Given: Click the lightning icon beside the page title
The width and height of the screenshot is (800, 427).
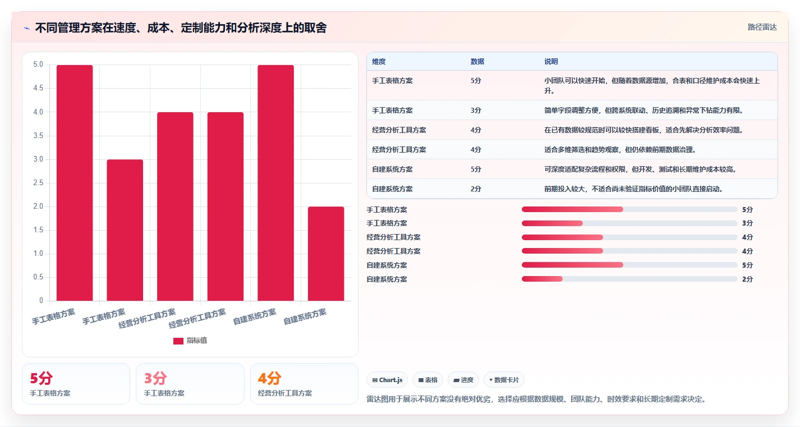Looking at the screenshot, I should click(x=27, y=28).
